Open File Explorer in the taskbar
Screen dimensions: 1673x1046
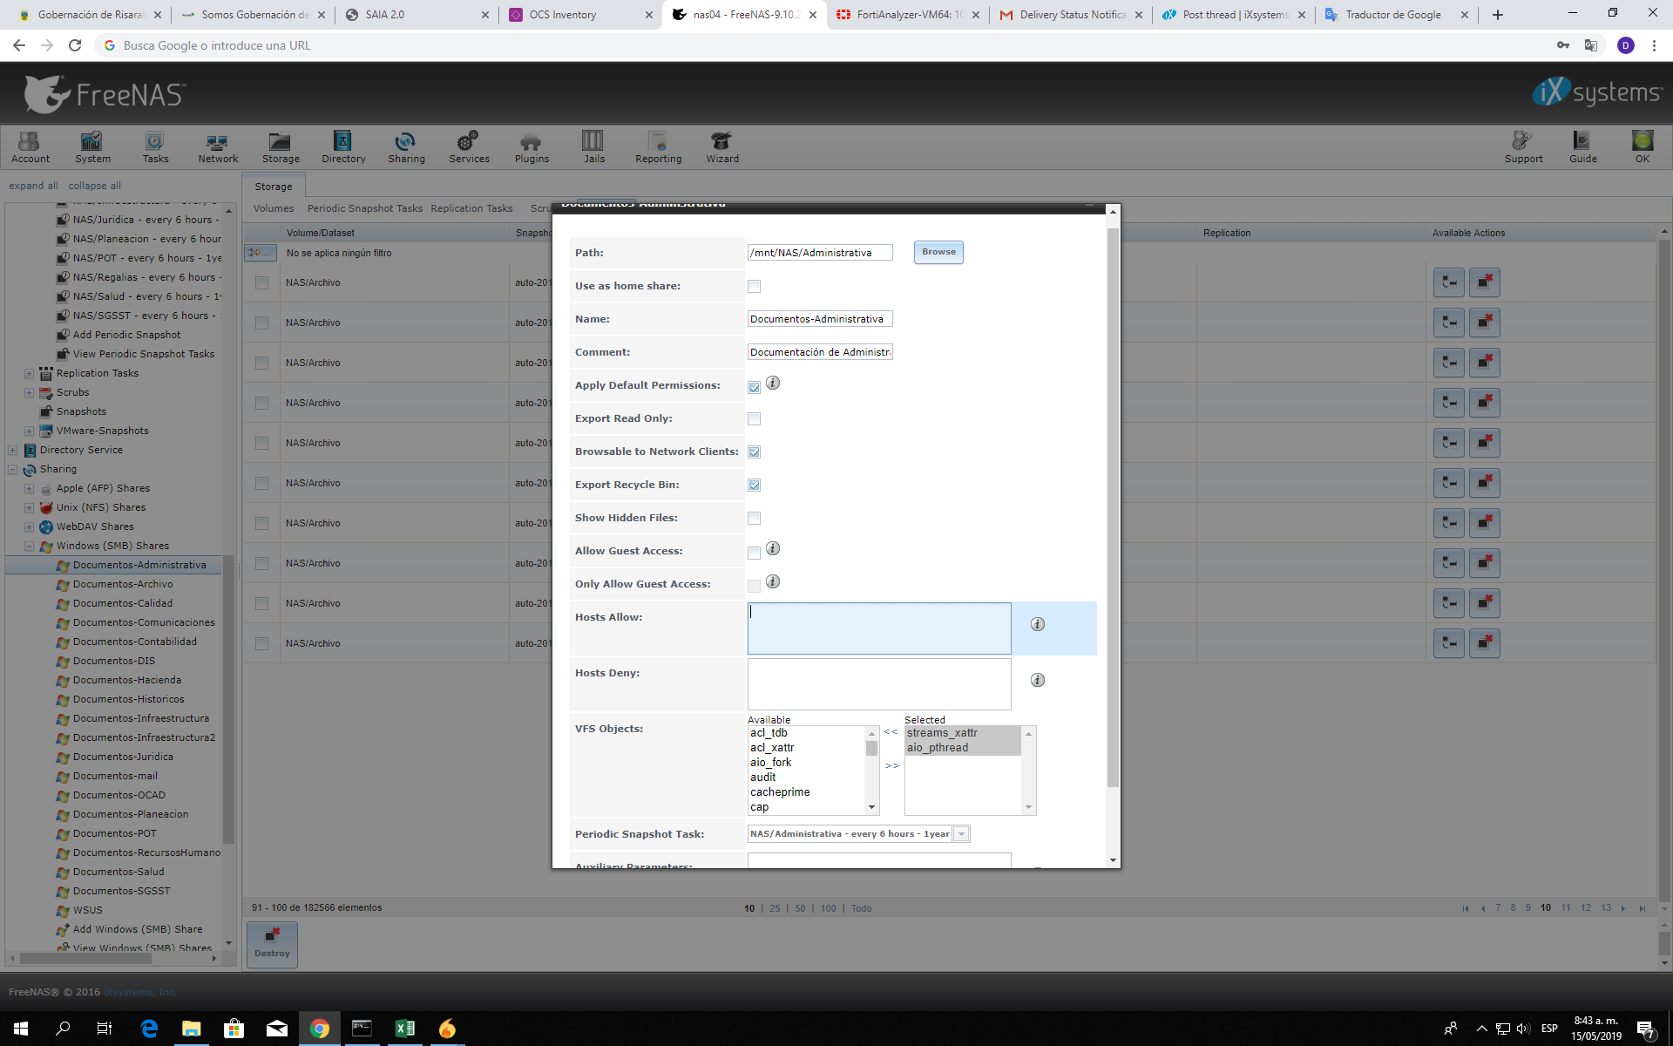point(191,1029)
